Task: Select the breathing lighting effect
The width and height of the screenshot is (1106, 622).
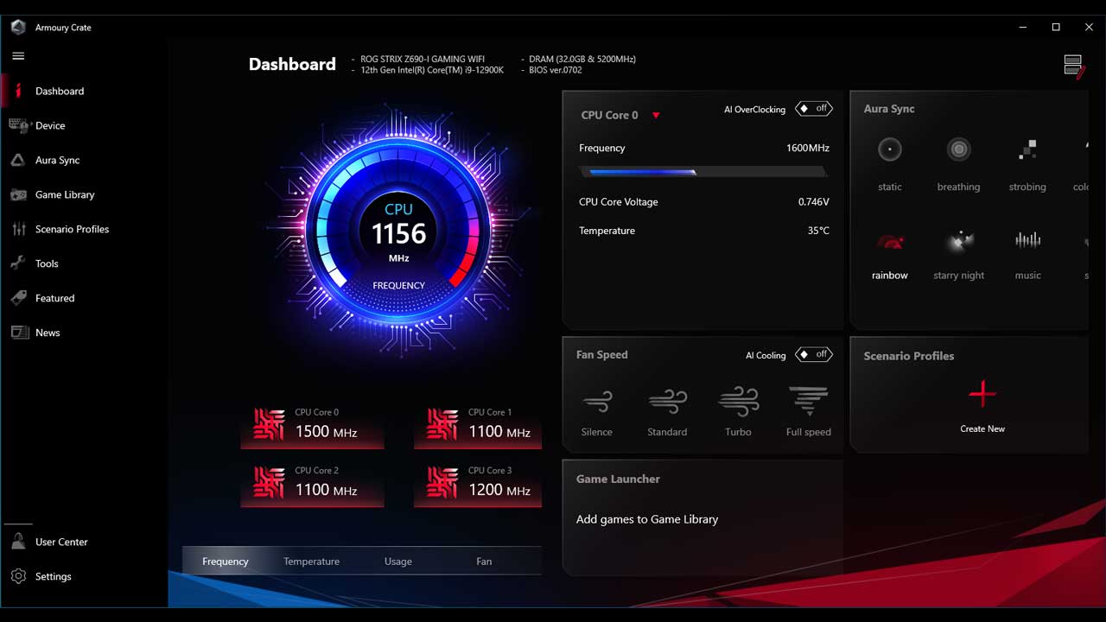Action: (x=958, y=162)
